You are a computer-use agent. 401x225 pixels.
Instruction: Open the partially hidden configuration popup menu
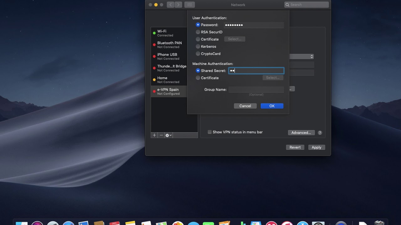[x=301, y=57]
